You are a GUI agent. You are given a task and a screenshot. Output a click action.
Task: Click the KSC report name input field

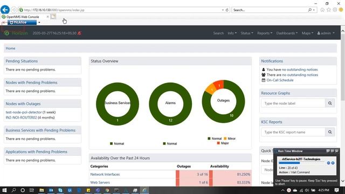293,132
